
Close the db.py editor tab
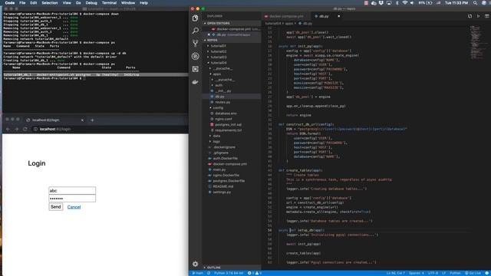tap(339, 16)
